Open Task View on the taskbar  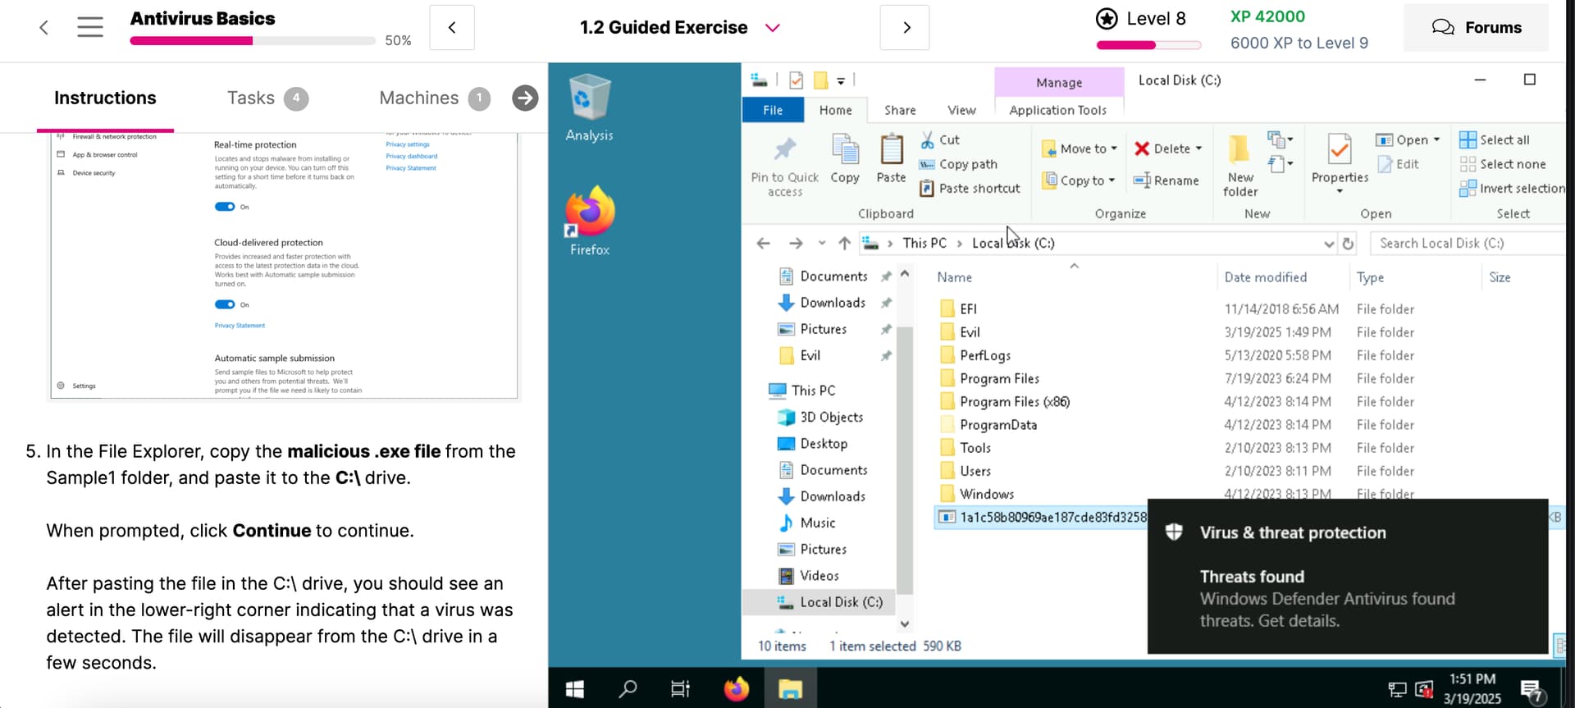[680, 689]
